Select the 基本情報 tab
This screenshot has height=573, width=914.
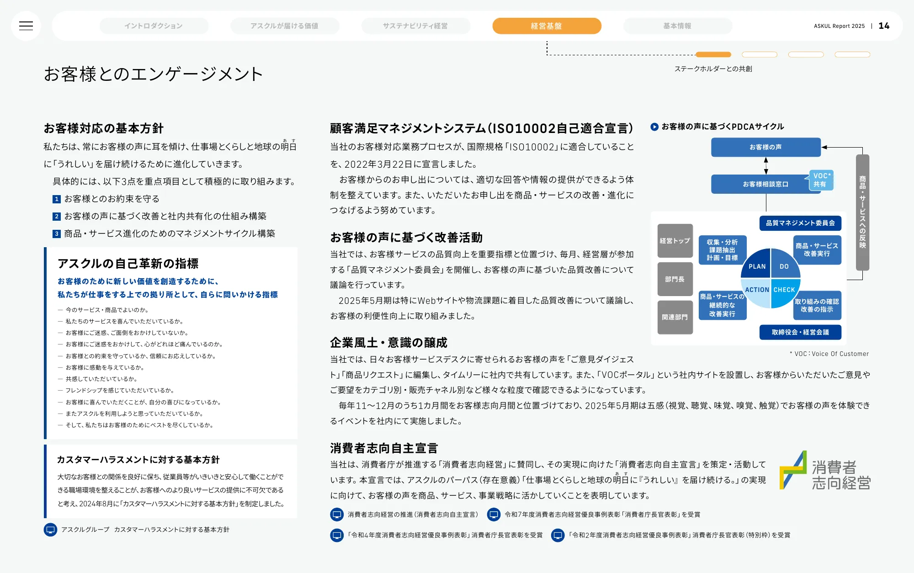click(x=678, y=26)
